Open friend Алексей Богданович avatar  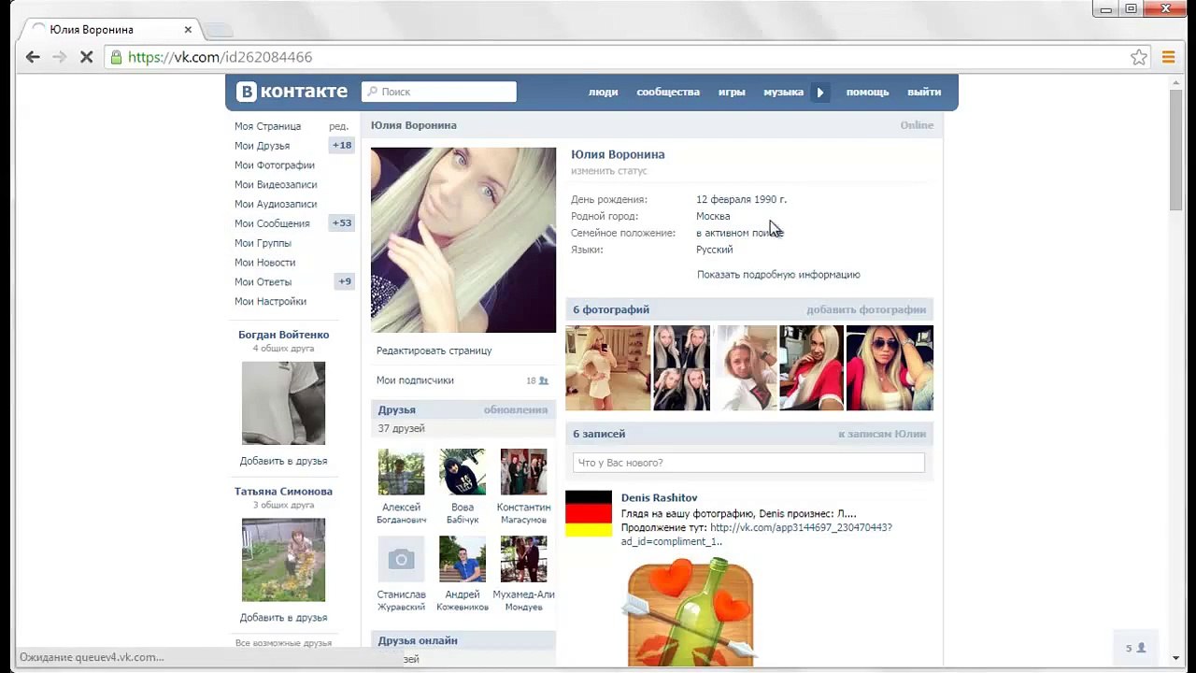[x=401, y=472]
